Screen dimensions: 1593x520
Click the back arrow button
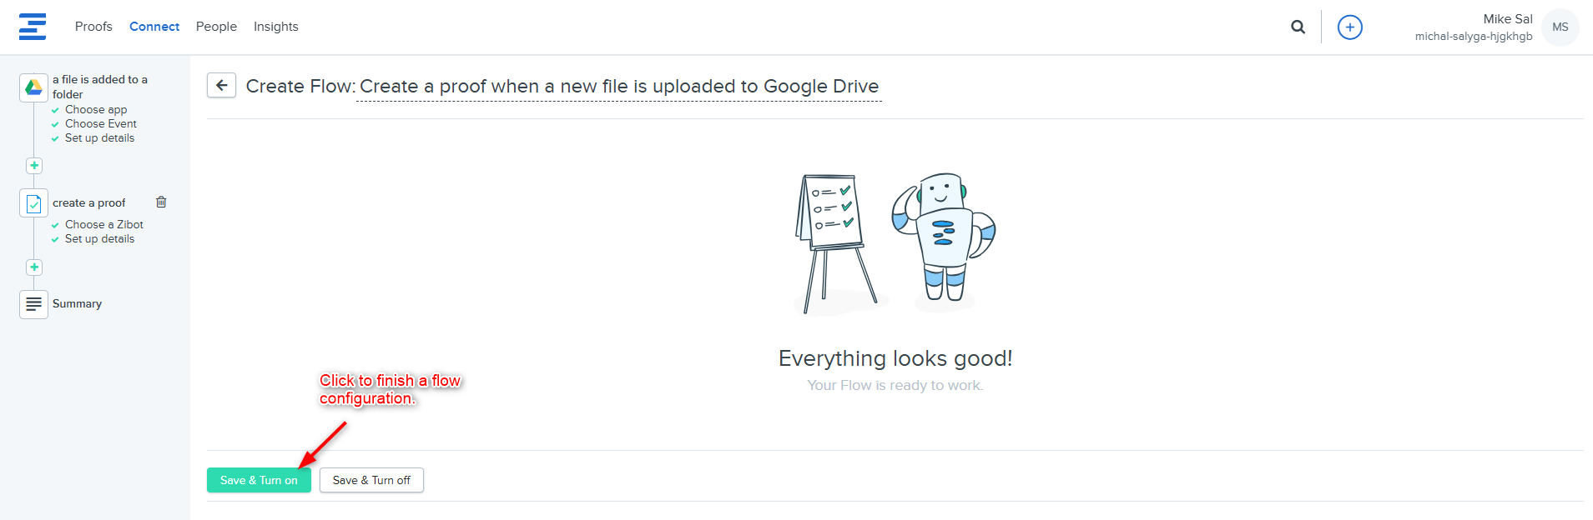221,85
